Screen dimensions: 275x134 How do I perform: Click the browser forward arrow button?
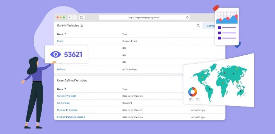(x=75, y=18)
